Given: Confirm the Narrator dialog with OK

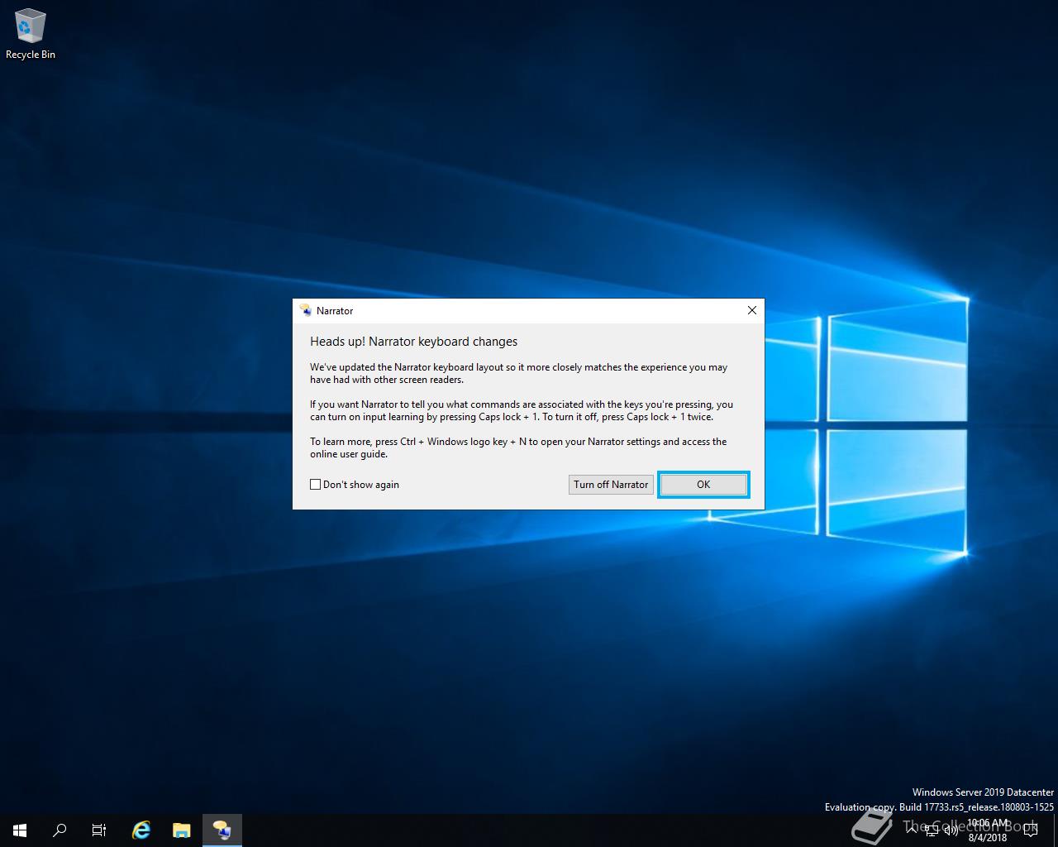Looking at the screenshot, I should 703,485.
